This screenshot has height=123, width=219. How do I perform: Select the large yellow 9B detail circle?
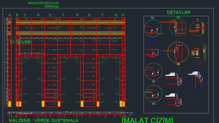178,52
